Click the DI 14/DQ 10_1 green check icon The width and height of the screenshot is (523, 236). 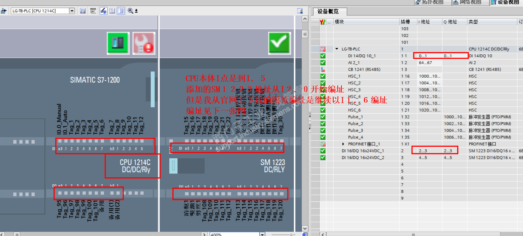tap(323, 56)
